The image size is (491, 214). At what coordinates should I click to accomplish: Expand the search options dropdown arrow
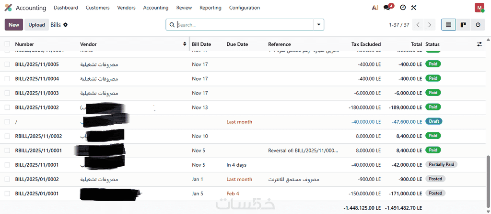point(319,24)
